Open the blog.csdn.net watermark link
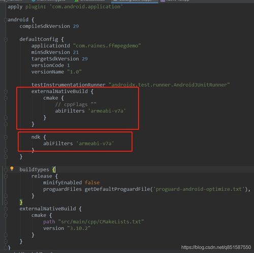The width and height of the screenshot is (254, 253). coord(216,247)
